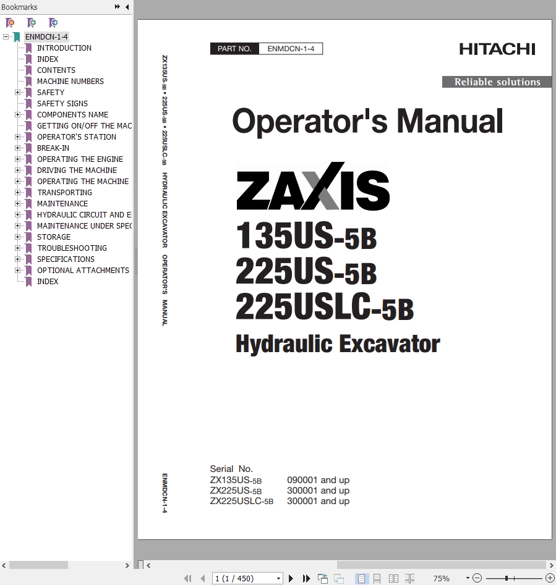This screenshot has height=585, width=556.
Task: Expand the TRANSPORTING bookmark
Action: click(17, 193)
